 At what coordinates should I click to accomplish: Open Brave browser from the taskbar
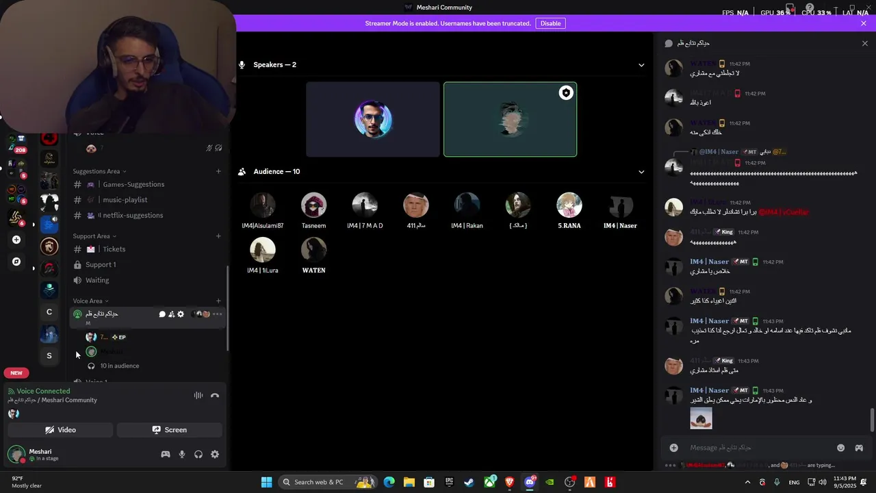tap(509, 482)
